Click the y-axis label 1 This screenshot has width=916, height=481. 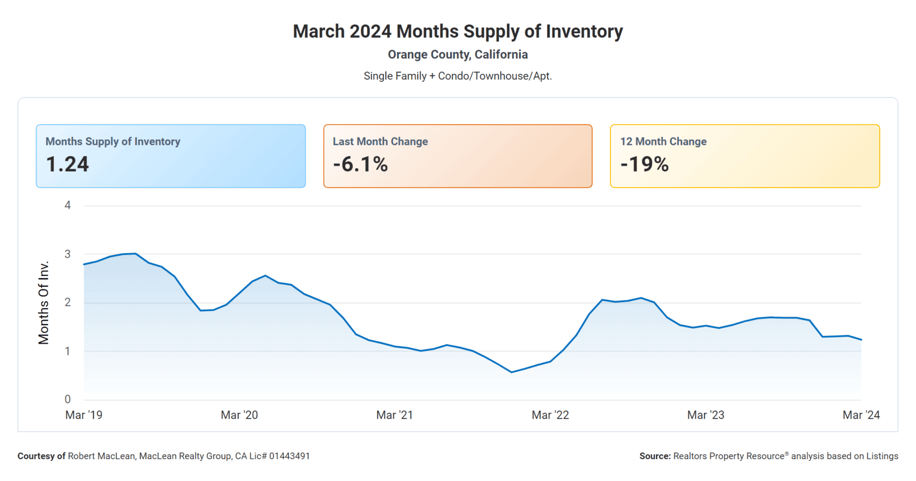(x=68, y=351)
